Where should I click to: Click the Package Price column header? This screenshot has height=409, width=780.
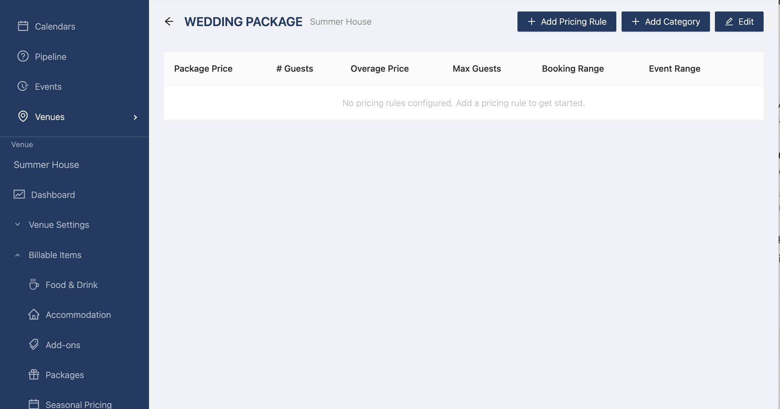(x=203, y=69)
